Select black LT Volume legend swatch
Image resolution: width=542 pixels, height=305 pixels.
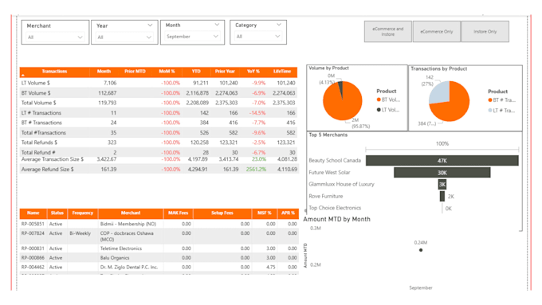(x=379, y=110)
